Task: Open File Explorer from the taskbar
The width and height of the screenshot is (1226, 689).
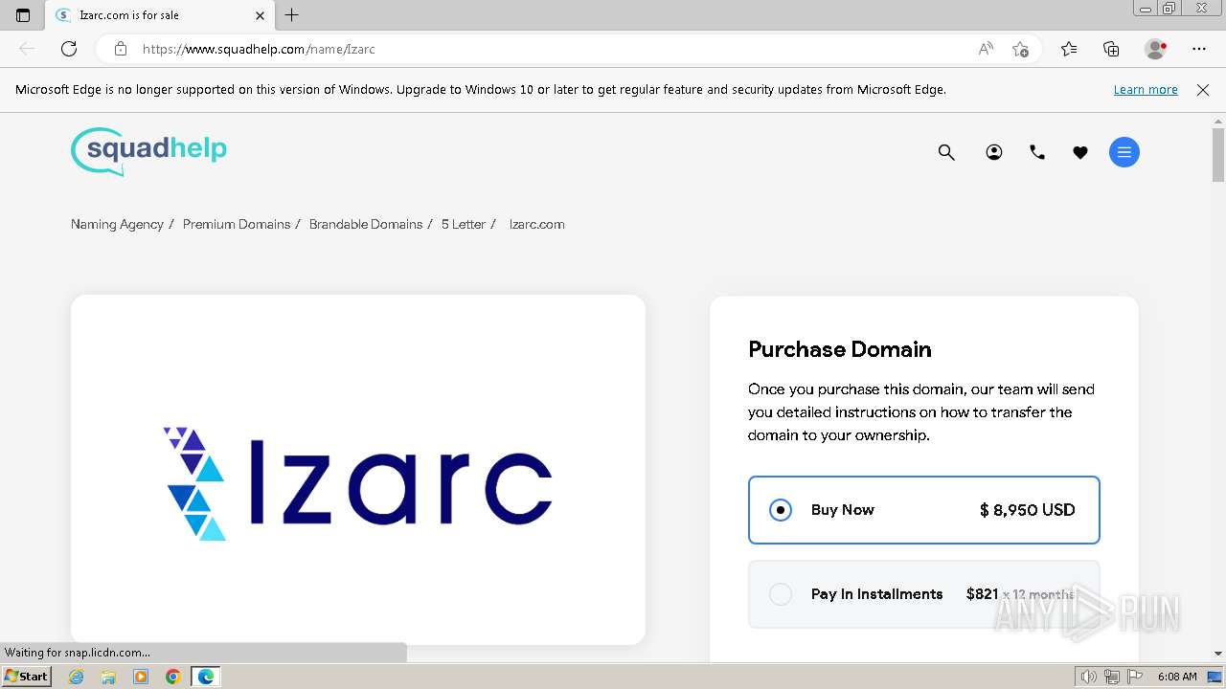Action: pos(108,677)
